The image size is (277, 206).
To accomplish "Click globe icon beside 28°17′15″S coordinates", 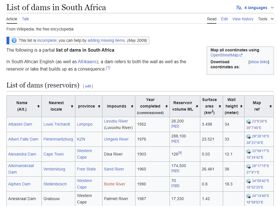I will pos(249,166).
